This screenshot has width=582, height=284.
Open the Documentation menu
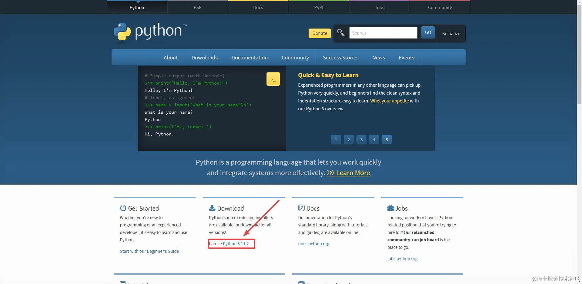pyautogui.click(x=249, y=58)
